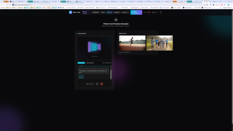Click the transcript scroll up arrow

[111, 66]
